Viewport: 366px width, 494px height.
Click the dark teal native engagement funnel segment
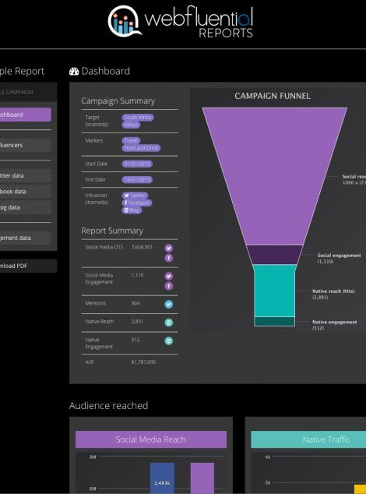[274, 321]
